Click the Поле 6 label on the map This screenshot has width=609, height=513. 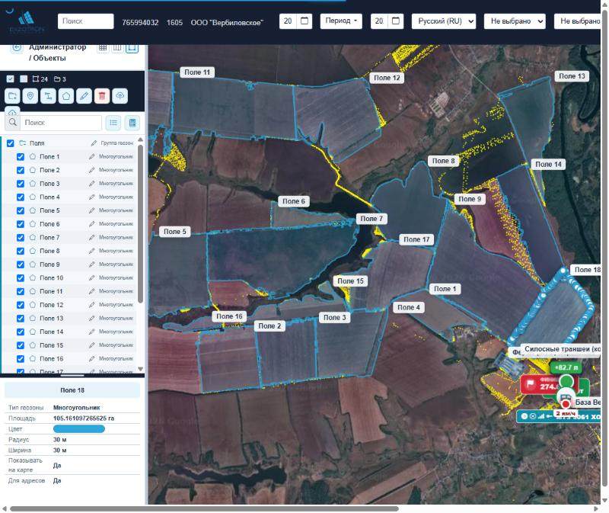[x=294, y=201]
